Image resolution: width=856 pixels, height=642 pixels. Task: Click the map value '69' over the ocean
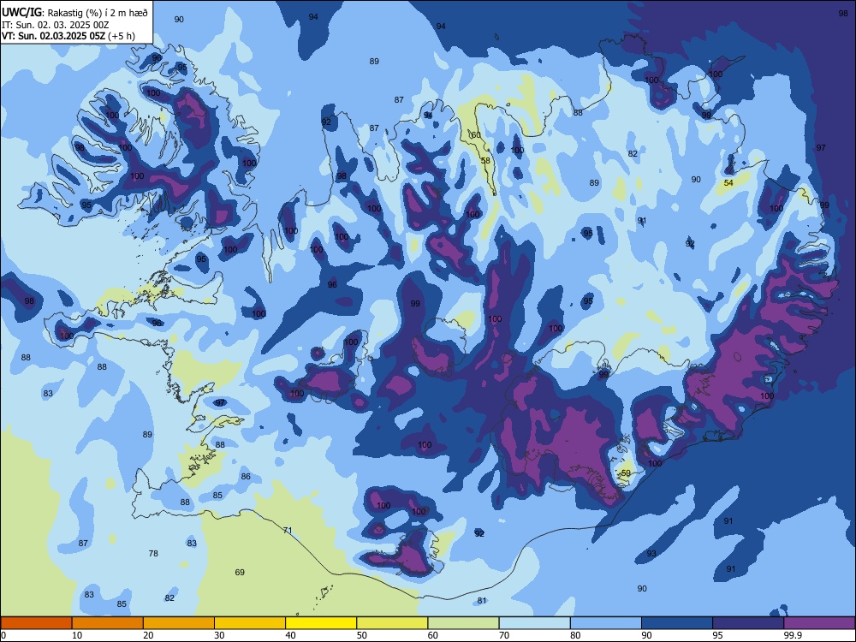pyautogui.click(x=240, y=572)
